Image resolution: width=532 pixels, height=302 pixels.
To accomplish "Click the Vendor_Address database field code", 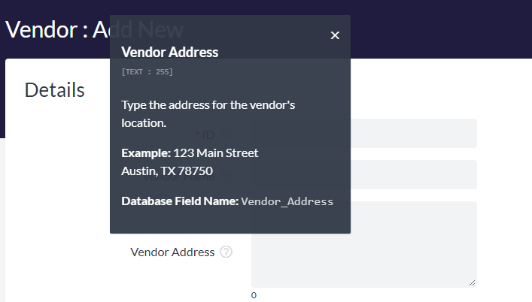I will [x=287, y=201].
